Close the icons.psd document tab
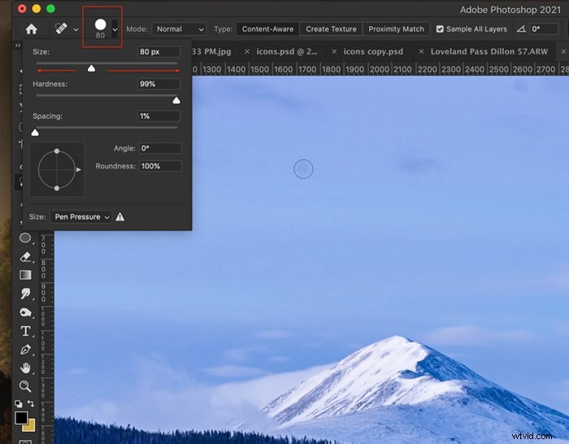 (247, 51)
